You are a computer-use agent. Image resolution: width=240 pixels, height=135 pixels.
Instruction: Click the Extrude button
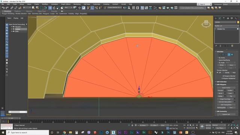[220, 90]
